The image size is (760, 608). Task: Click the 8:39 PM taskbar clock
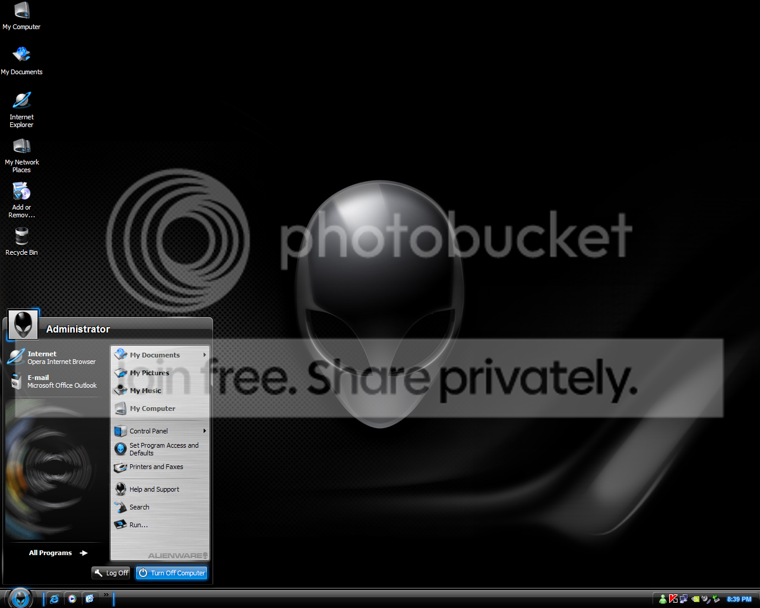(x=739, y=599)
